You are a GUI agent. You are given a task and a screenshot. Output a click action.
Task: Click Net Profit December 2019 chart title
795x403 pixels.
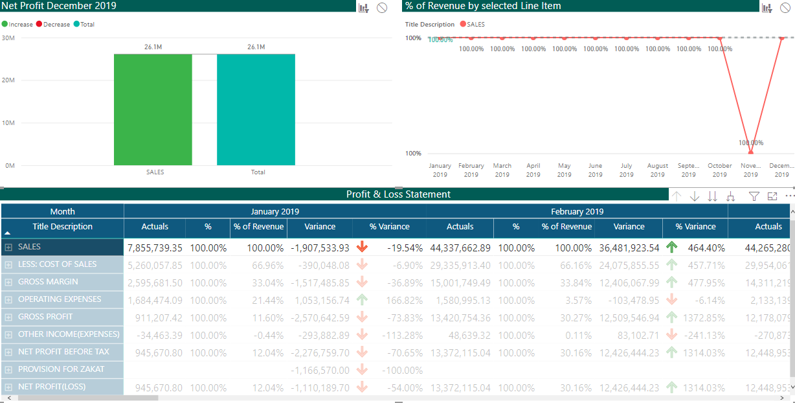pos(60,6)
